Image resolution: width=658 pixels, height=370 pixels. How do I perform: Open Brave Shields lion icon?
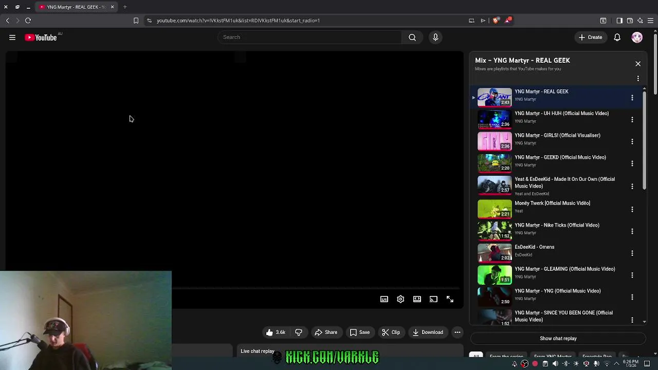point(496,21)
